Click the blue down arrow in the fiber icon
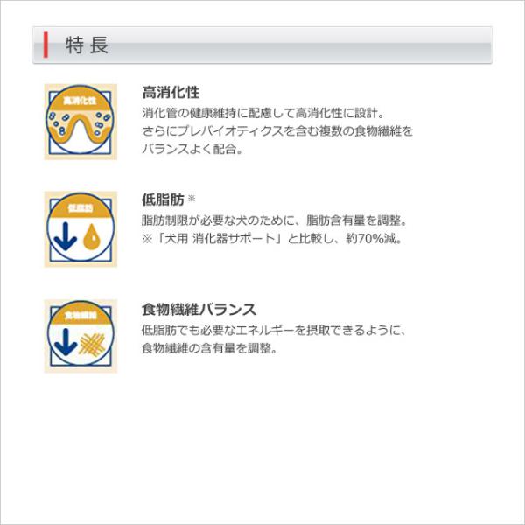This screenshot has height=525, width=525. coord(66,342)
